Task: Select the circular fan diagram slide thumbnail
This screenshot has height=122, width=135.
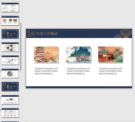Action: (x=10, y=74)
